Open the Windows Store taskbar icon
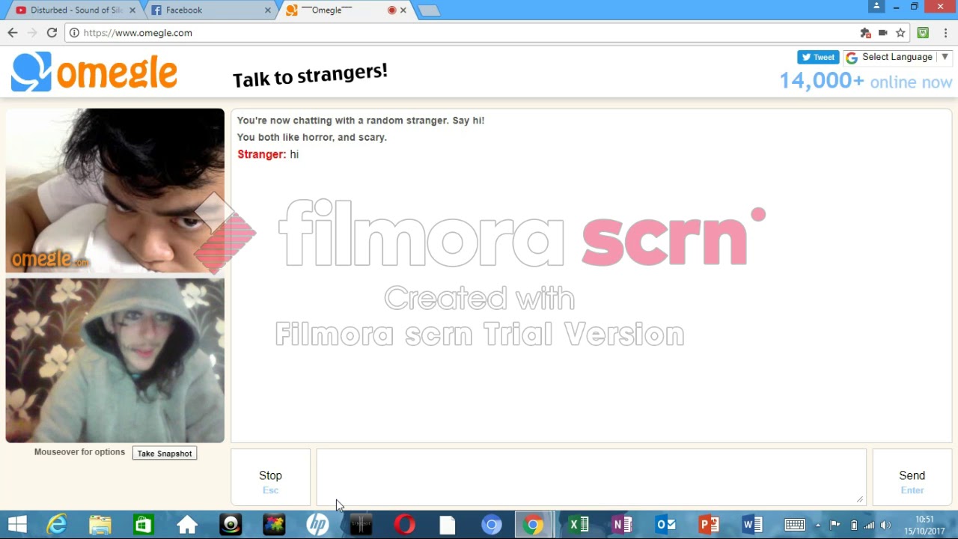 click(x=144, y=525)
